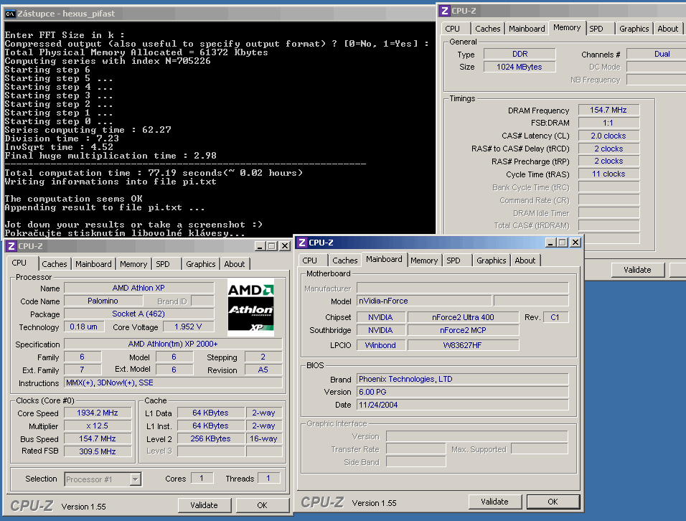Click the Chipset field nForce2 Ultra 400
This screenshot has width=686, height=521.
pyautogui.click(x=463, y=317)
